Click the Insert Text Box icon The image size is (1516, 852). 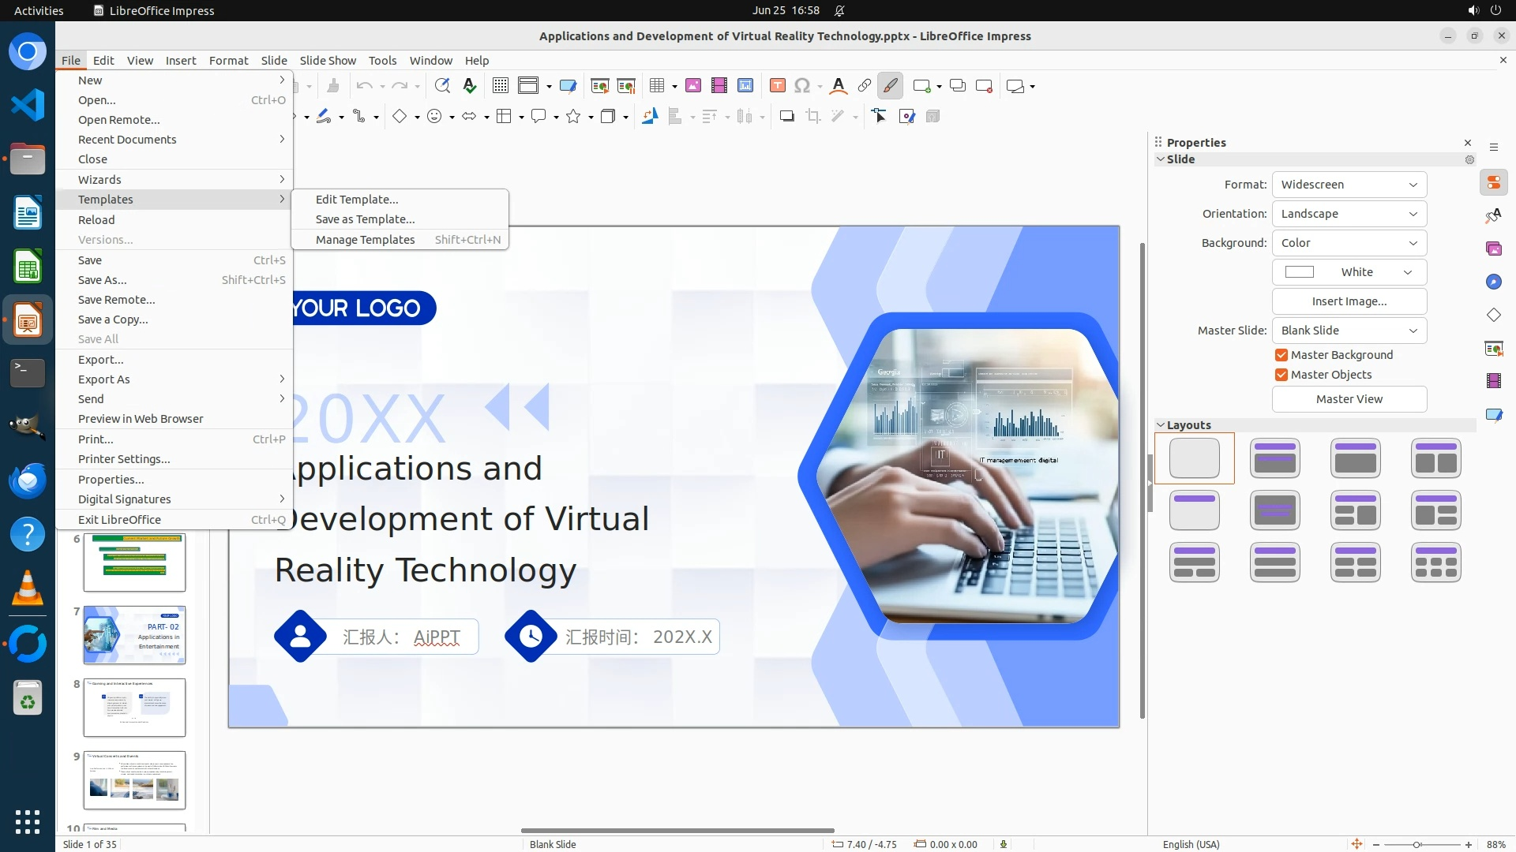pyautogui.click(x=777, y=86)
